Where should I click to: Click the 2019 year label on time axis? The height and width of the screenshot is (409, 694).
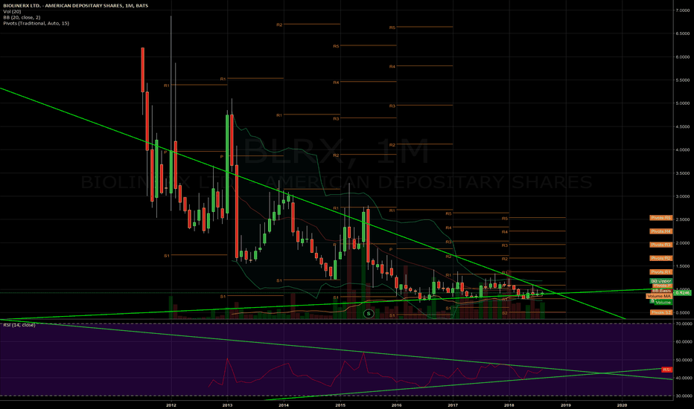566,405
